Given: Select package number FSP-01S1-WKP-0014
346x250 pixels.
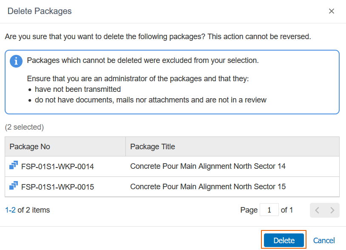Looking at the screenshot, I should point(57,167).
